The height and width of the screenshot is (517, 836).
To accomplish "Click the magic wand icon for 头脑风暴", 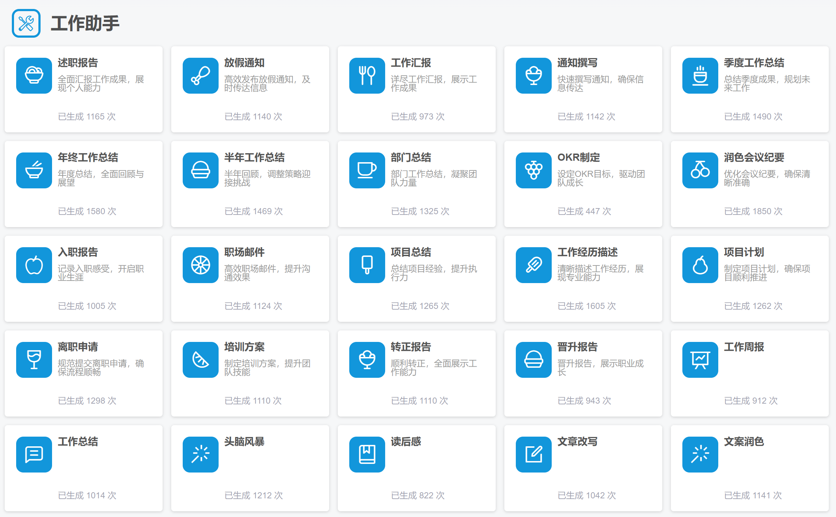I will click(x=200, y=455).
